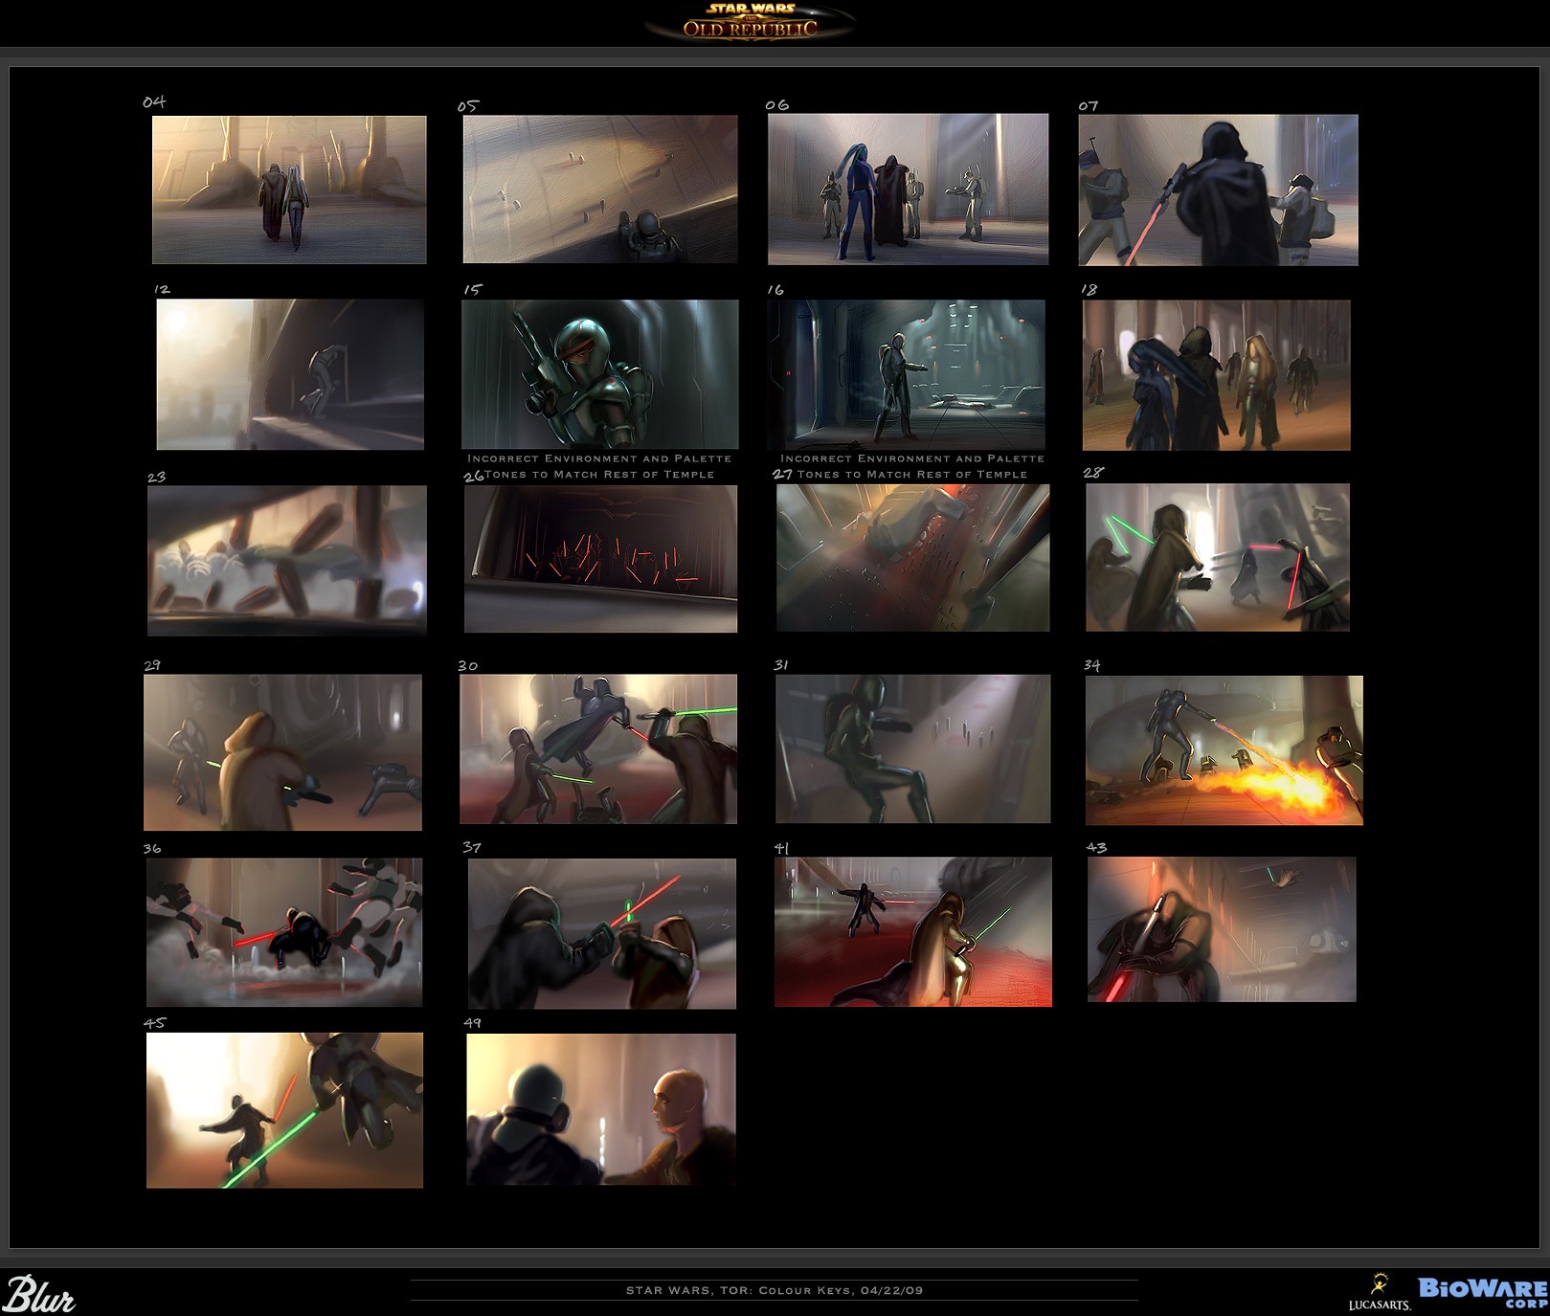Viewport: 1550px width, 1316px height.
Task: Select frame 16 hangar thumbnail
Action: click(x=906, y=374)
